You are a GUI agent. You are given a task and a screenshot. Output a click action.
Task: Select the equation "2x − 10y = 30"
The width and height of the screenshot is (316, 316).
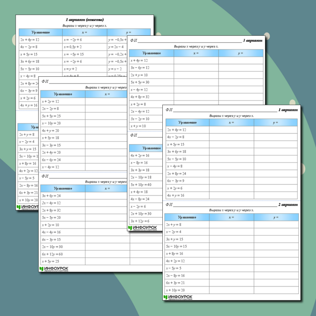click(52, 247)
